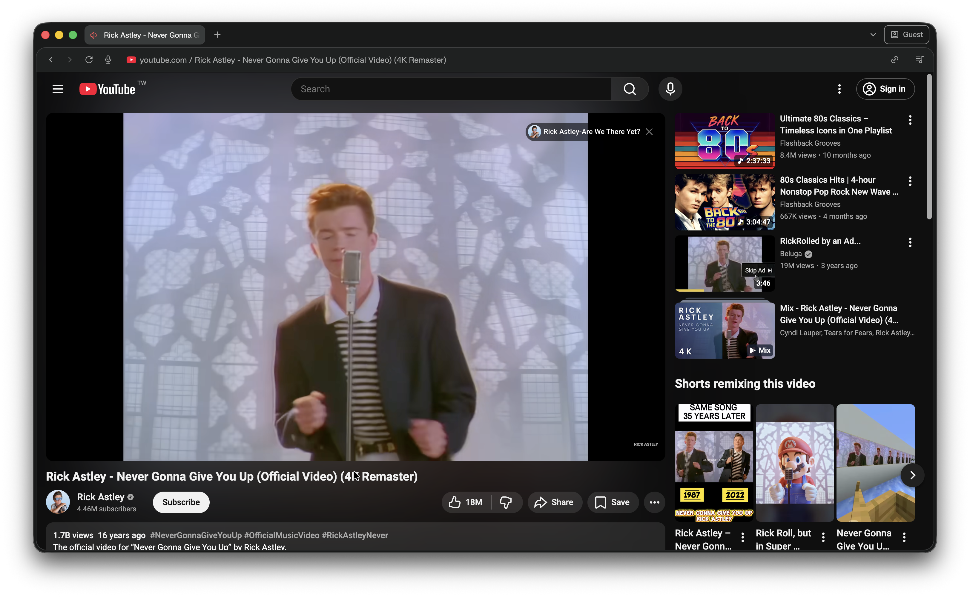
Task: Click the search magnifier button
Action: point(630,89)
